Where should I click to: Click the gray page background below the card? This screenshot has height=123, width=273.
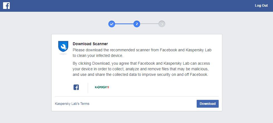[136, 117]
